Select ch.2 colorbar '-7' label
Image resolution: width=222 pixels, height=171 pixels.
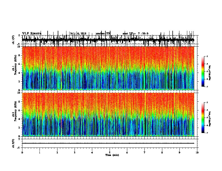207,133
